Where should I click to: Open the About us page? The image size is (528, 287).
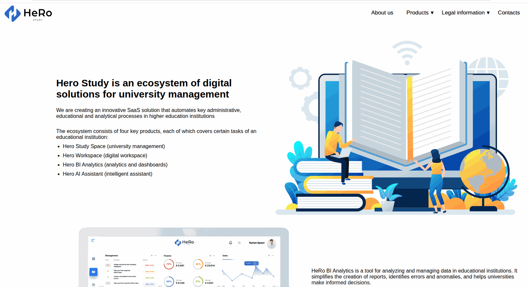coord(382,12)
